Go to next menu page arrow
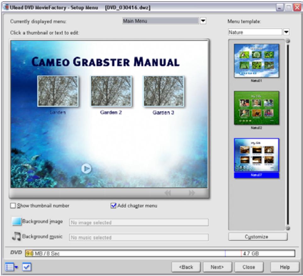Viewport: 303px width, 276px height. pyautogui.click(x=192, y=193)
